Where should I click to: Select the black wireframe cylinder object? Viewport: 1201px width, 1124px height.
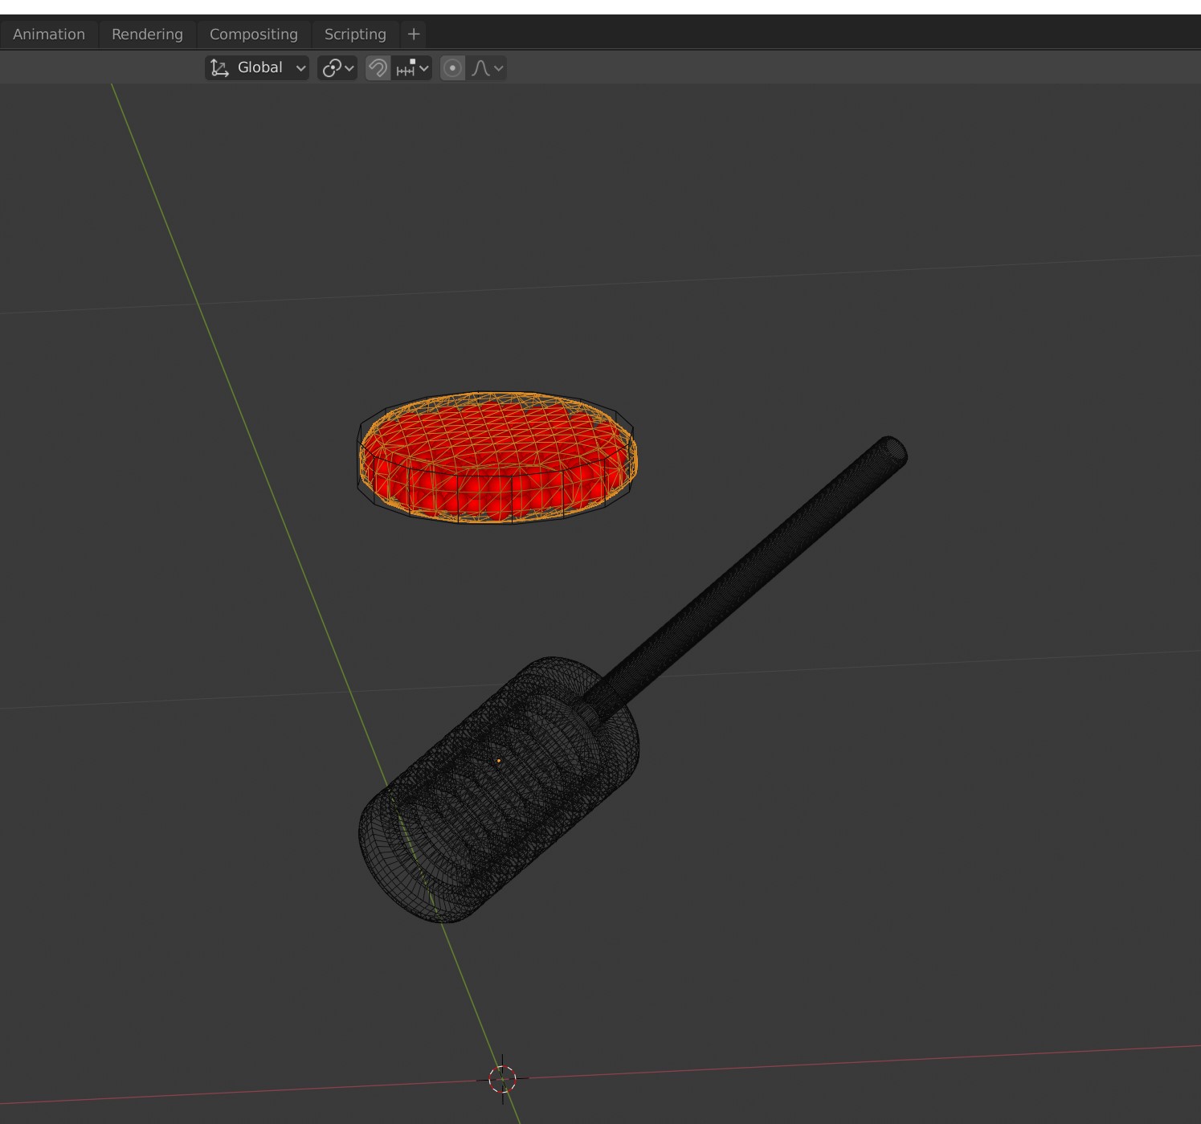point(498,791)
